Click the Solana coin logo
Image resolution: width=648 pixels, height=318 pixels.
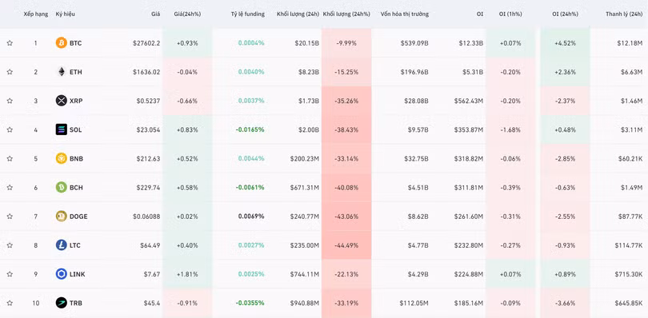point(61,129)
